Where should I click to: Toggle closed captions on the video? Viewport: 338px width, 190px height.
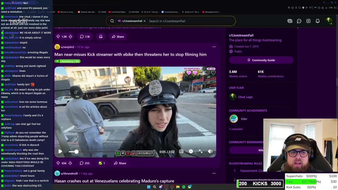click(x=181, y=151)
